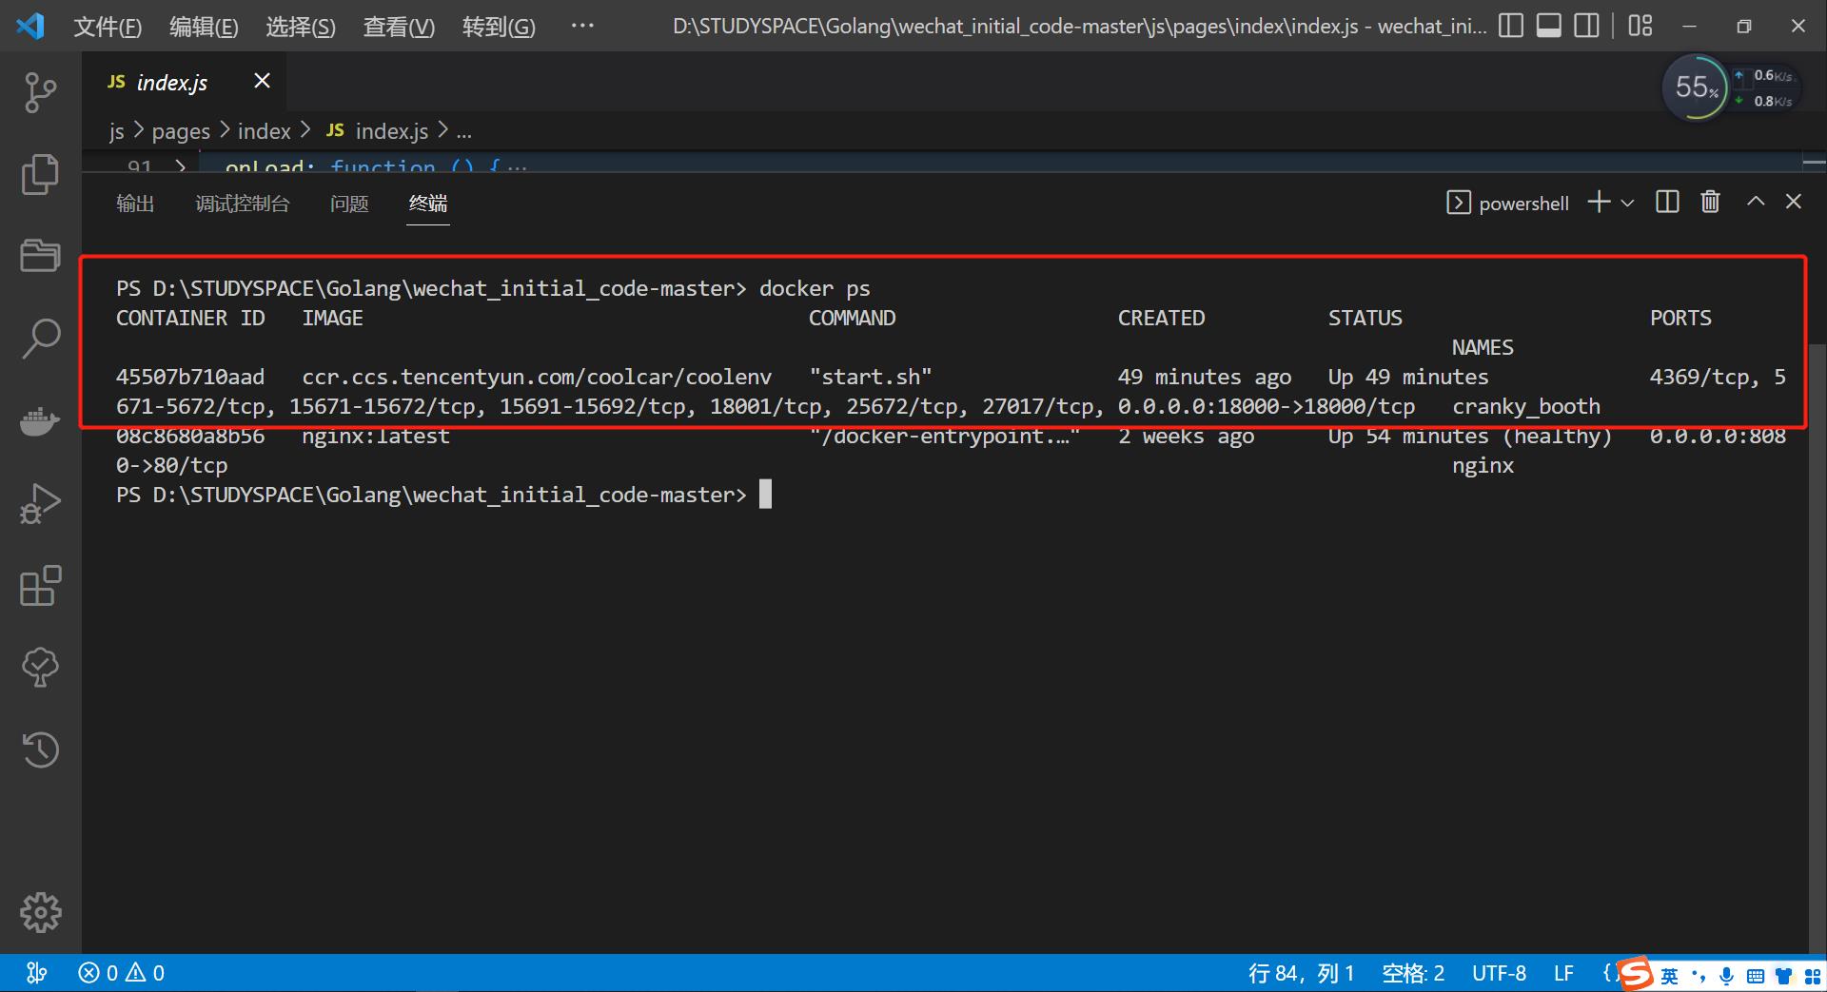Image resolution: width=1827 pixels, height=992 pixels.
Task: Split the terminal
Action: (x=1667, y=202)
